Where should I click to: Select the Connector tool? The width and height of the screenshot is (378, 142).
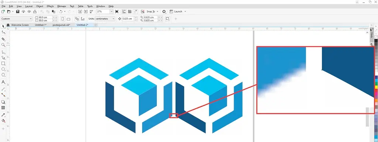tap(3, 95)
